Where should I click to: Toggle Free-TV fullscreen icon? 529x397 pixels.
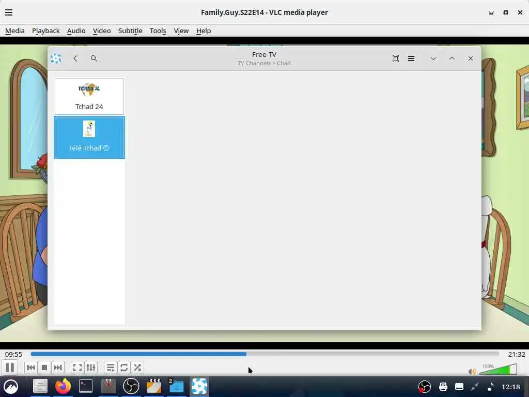pos(396,58)
